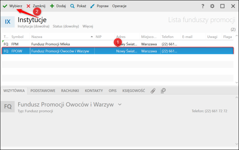
Task: Select Fundusz Promocji Owoców i Warzyw row name
Action: pos(60,51)
